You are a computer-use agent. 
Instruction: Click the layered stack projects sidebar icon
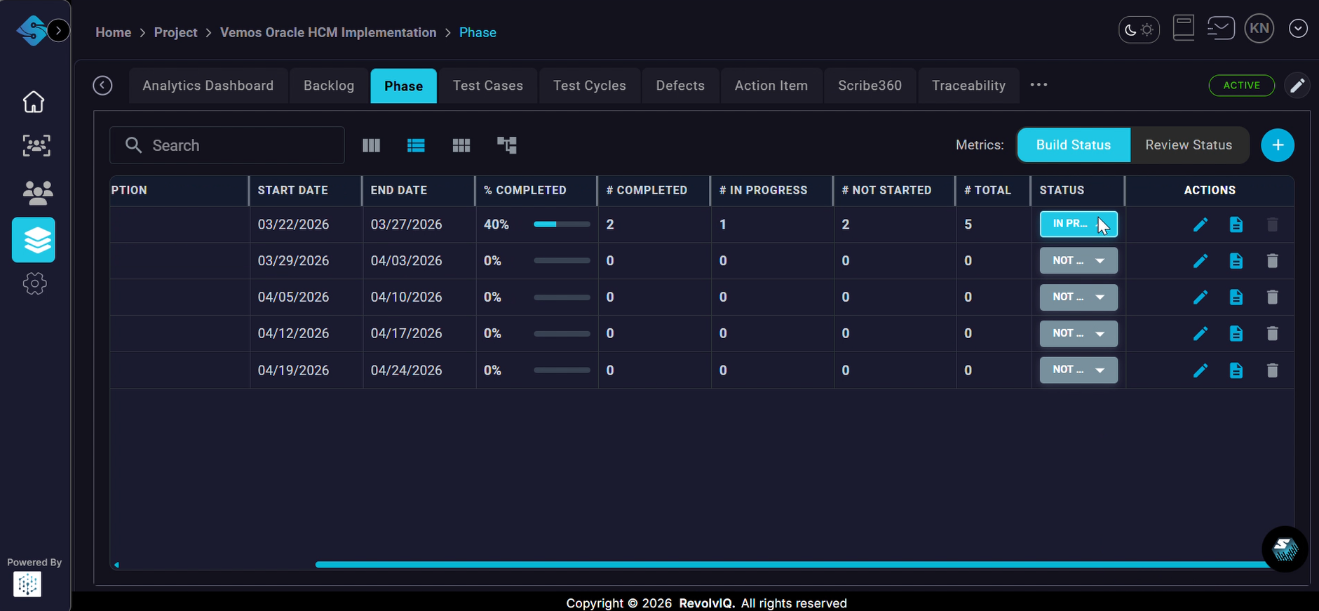34,240
